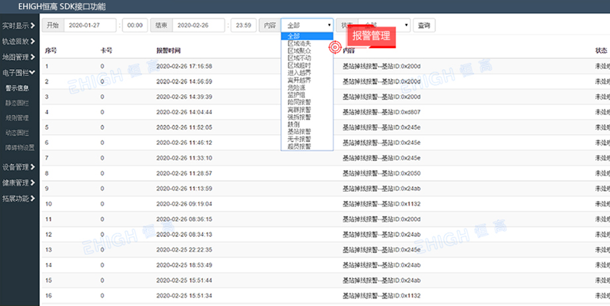This screenshot has height=306, width=610.
Task: Click alarm time 2020-02-25 15:51:44
Action: [184, 281]
